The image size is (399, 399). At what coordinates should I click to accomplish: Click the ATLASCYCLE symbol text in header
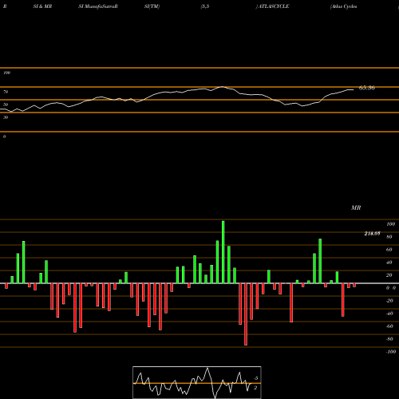[274, 6]
